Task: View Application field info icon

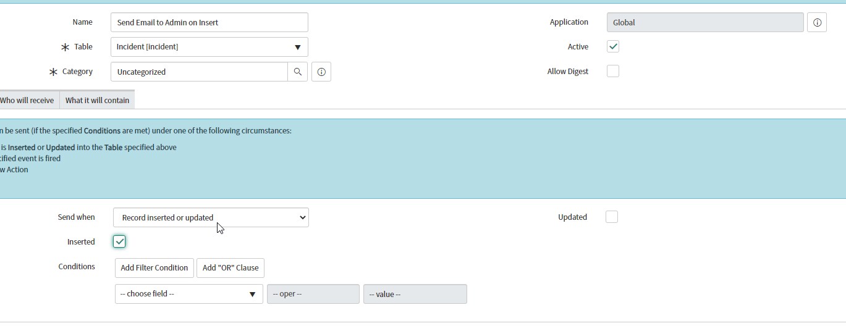Action: [817, 22]
